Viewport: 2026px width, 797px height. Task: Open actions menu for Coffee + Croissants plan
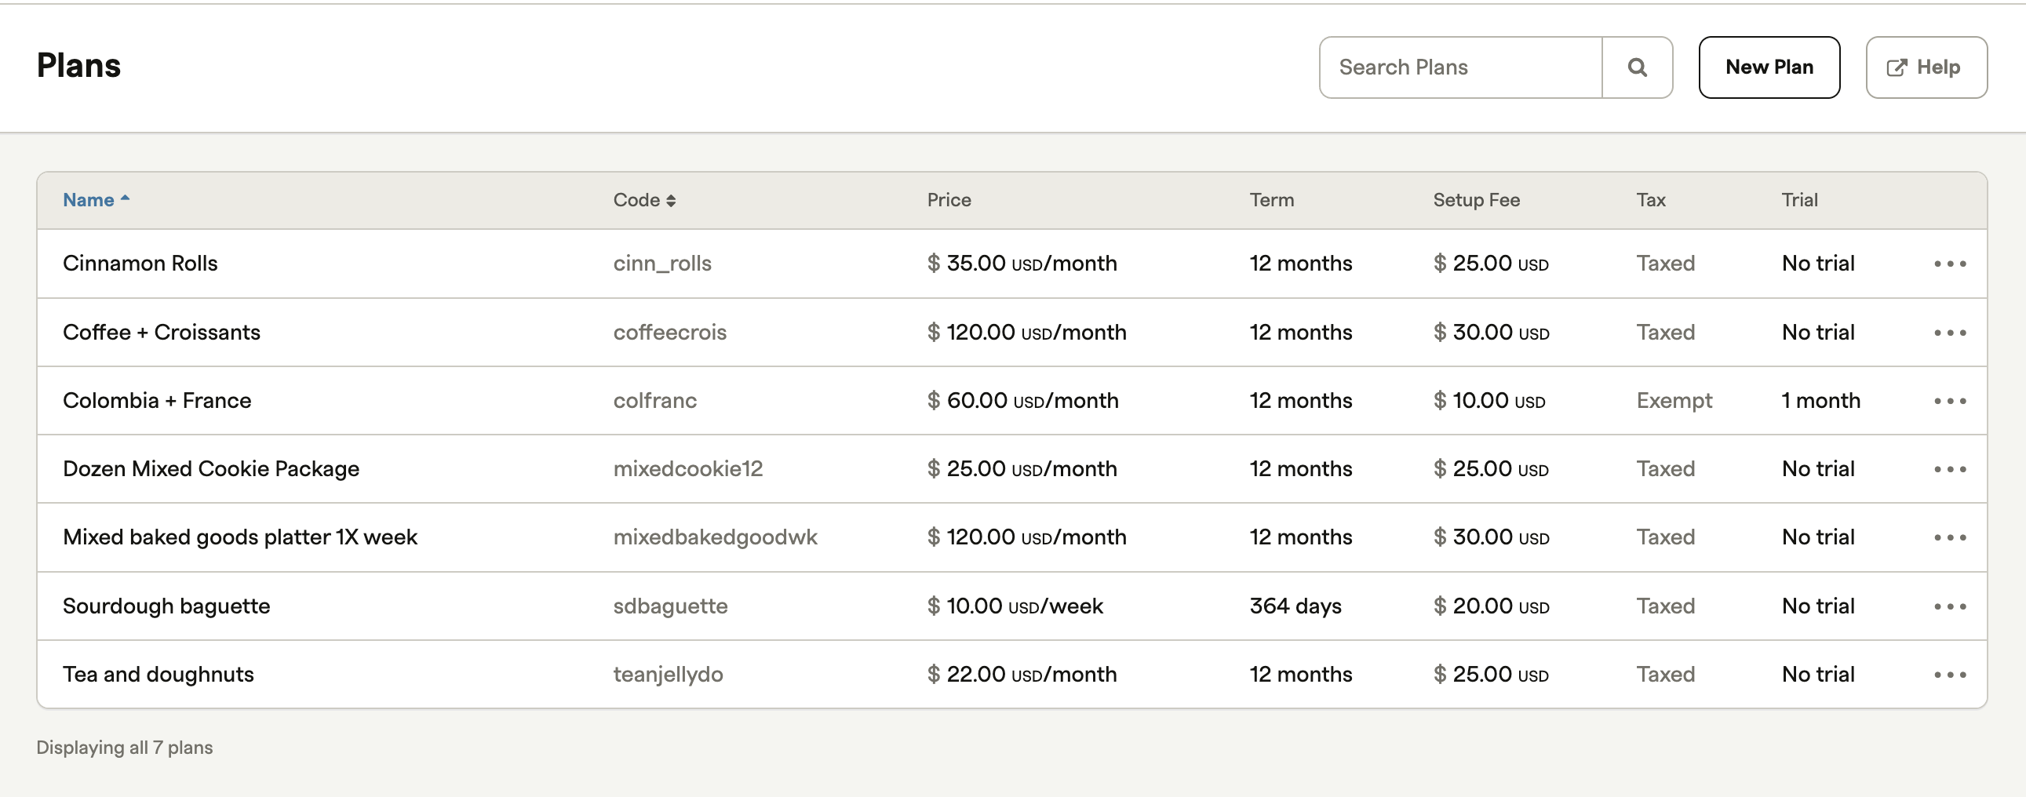tap(1950, 333)
